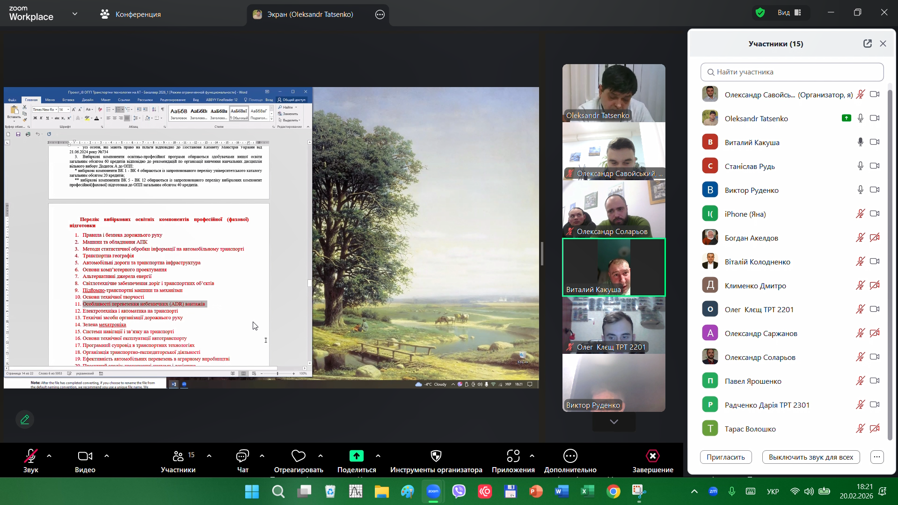Click the Пригласить button
The width and height of the screenshot is (898, 505).
(725, 457)
